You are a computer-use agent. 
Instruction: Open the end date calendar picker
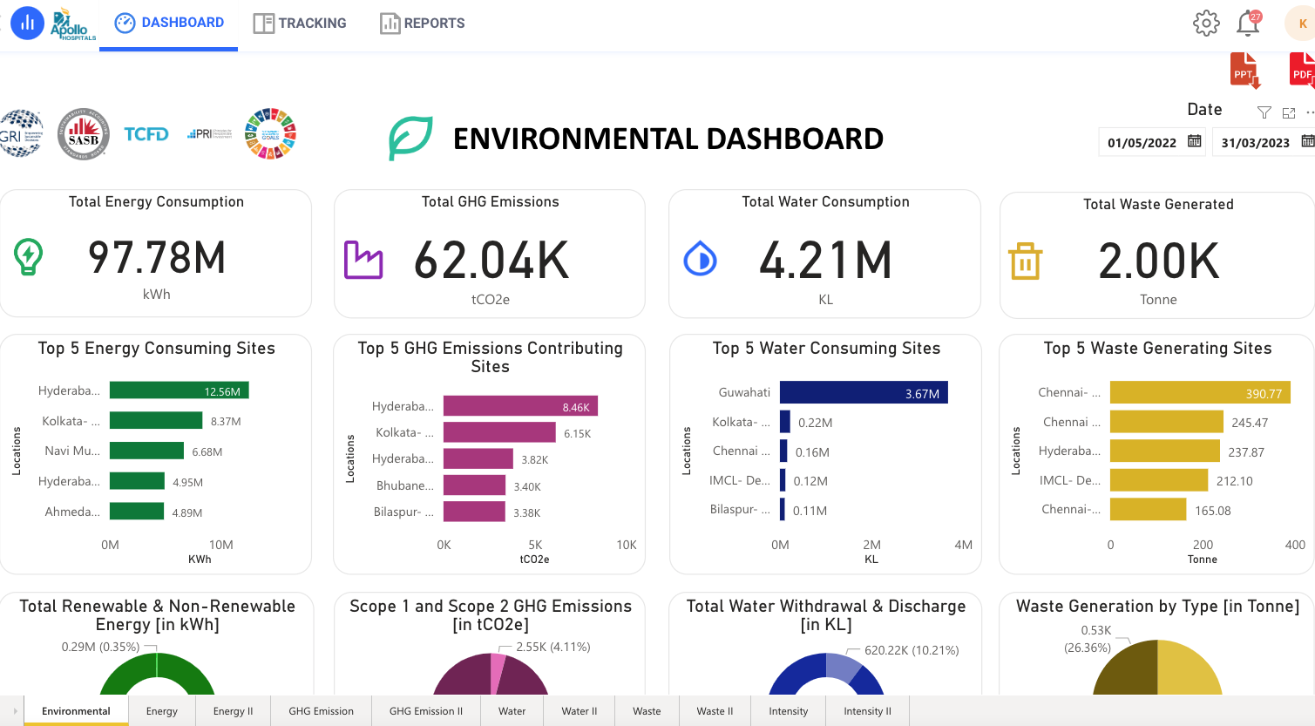coord(1307,141)
